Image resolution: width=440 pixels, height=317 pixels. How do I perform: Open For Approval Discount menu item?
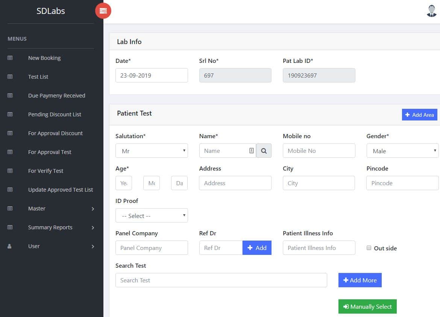[x=55, y=133]
